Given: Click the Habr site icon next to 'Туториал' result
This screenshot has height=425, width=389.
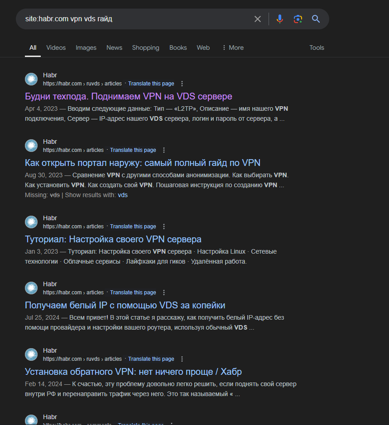Looking at the screenshot, I should pyautogui.click(x=31, y=222).
